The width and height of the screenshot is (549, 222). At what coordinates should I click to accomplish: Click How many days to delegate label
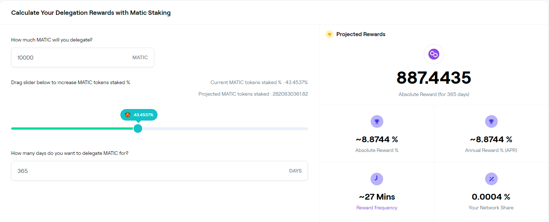[70, 153]
